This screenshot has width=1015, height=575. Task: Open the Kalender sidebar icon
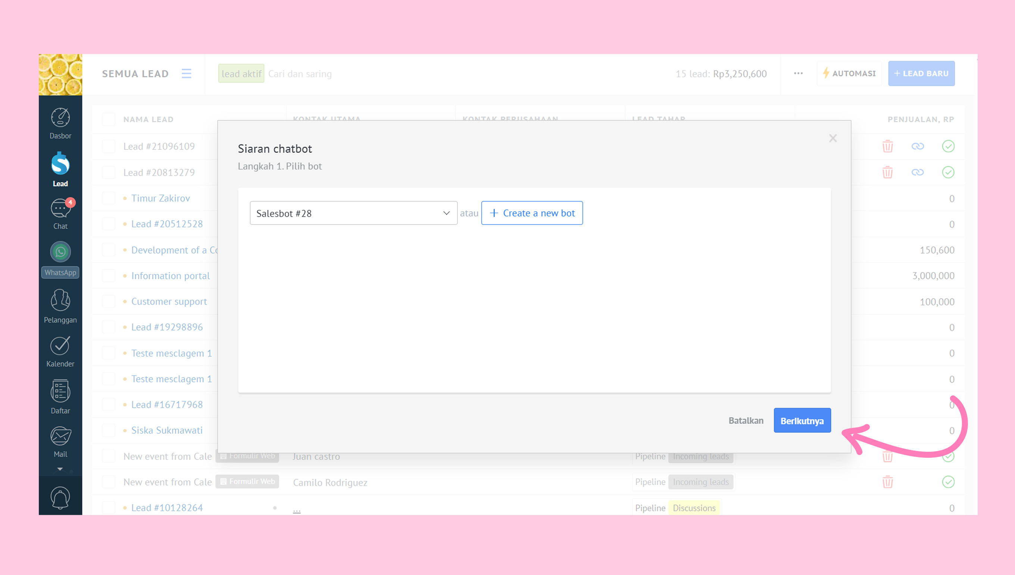point(60,351)
